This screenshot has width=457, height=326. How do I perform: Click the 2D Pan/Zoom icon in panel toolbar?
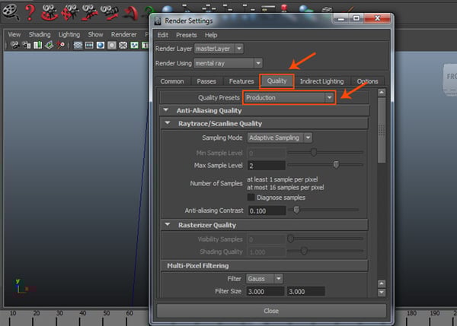[x=61, y=45]
